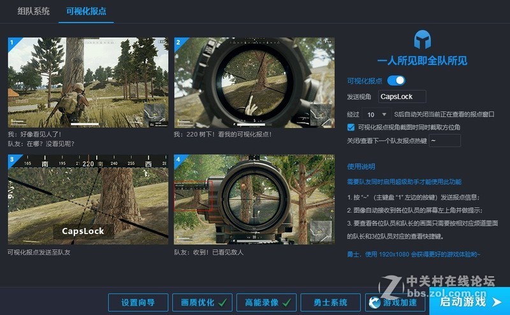Click the arrow icon on 启动游戏
The height and width of the screenshot is (315, 510).
pos(497,302)
